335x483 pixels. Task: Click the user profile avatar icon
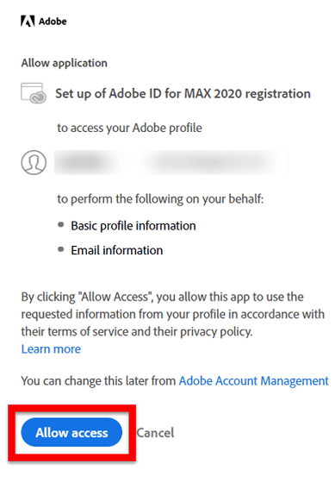click(34, 162)
